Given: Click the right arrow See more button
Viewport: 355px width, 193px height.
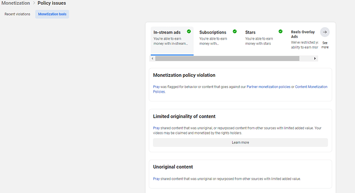Looking at the screenshot, I should 325,32.
